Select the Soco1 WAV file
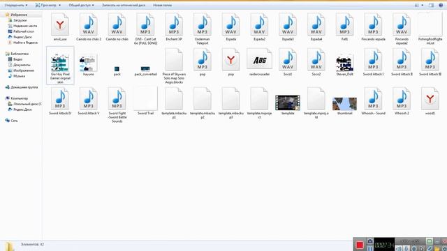The height and width of the screenshot is (251, 447). [288, 61]
